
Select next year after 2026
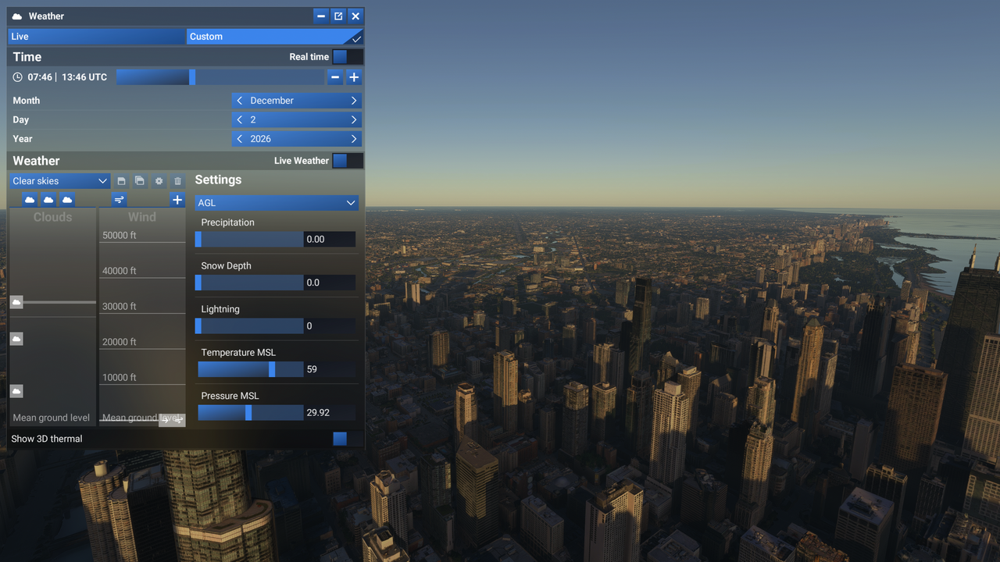(354, 139)
